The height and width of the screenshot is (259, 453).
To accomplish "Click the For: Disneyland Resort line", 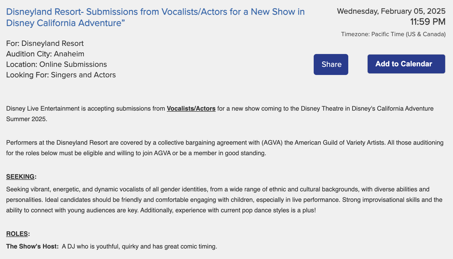I will tap(45, 44).
